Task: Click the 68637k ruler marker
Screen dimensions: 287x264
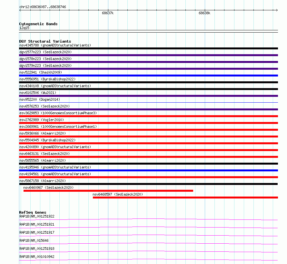Action: pyautogui.click(x=108, y=13)
